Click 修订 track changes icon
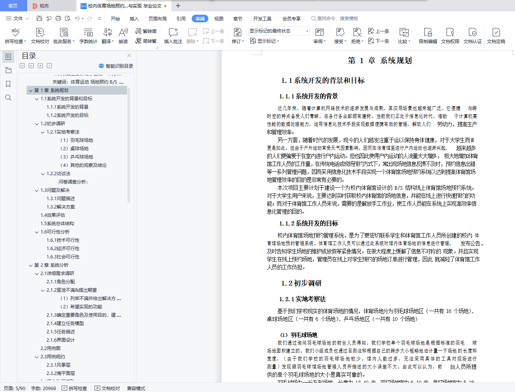The height and width of the screenshot is (392, 515). (237, 36)
